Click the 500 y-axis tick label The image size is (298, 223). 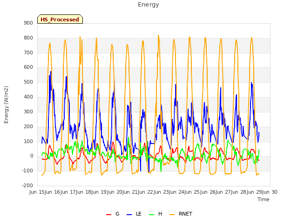[28, 82]
